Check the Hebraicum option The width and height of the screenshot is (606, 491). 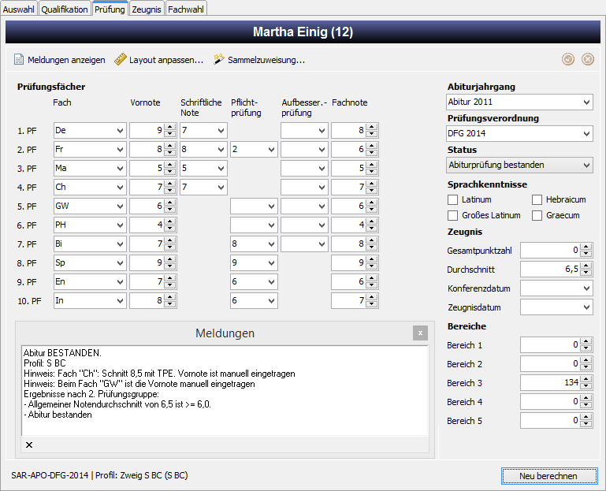[537, 199]
